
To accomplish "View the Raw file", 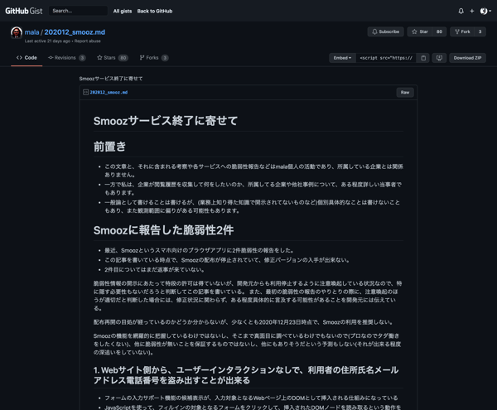I will (x=405, y=92).
